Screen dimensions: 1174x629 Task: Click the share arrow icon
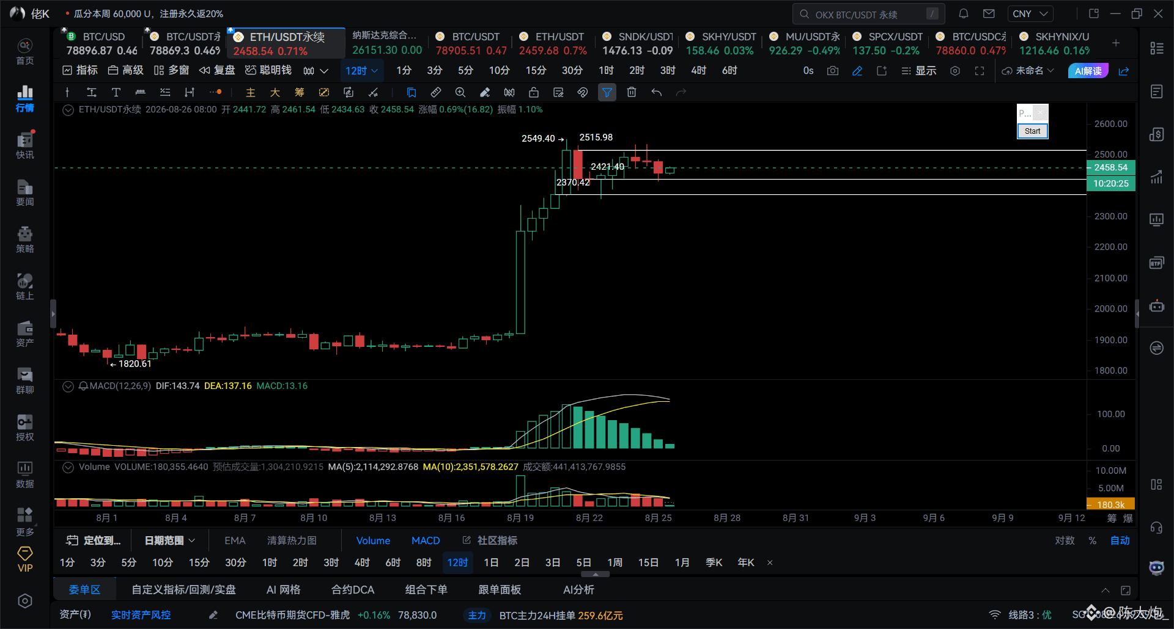click(x=1124, y=71)
